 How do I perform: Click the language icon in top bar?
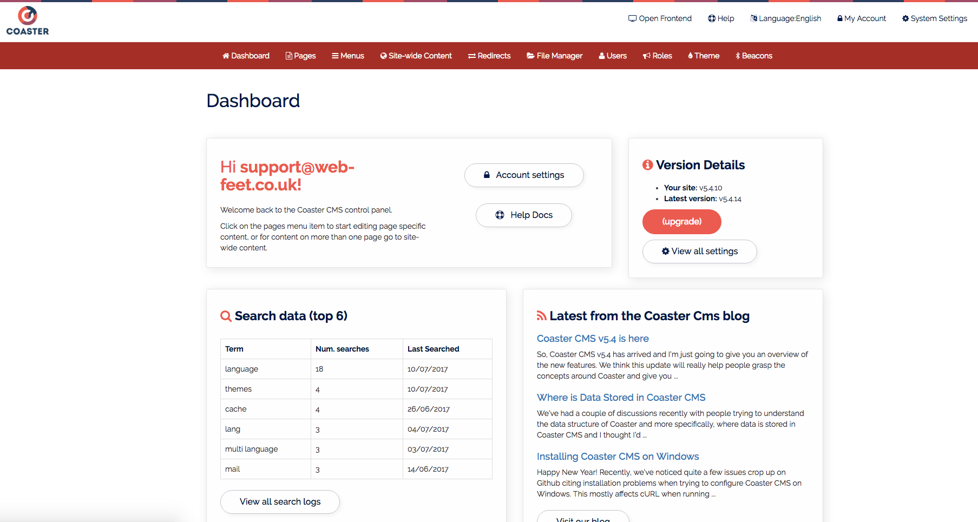click(x=754, y=18)
